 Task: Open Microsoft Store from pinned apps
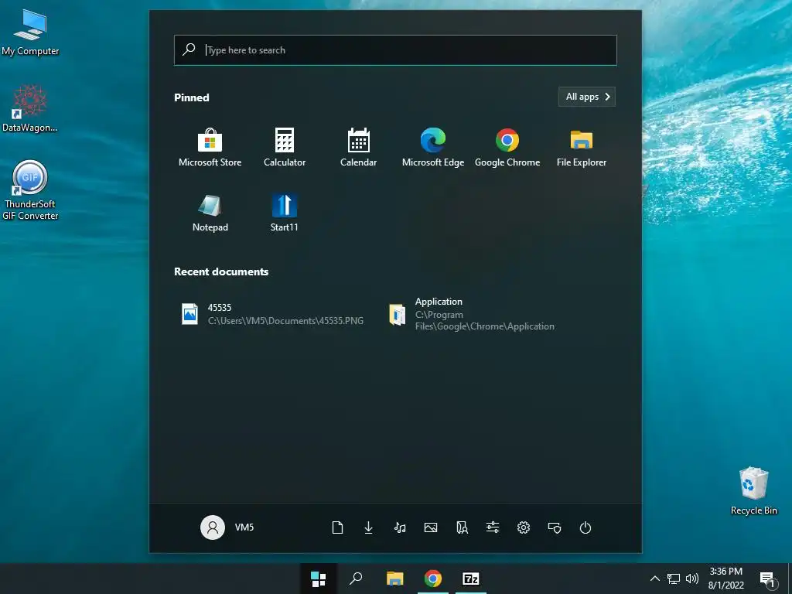pyautogui.click(x=210, y=147)
